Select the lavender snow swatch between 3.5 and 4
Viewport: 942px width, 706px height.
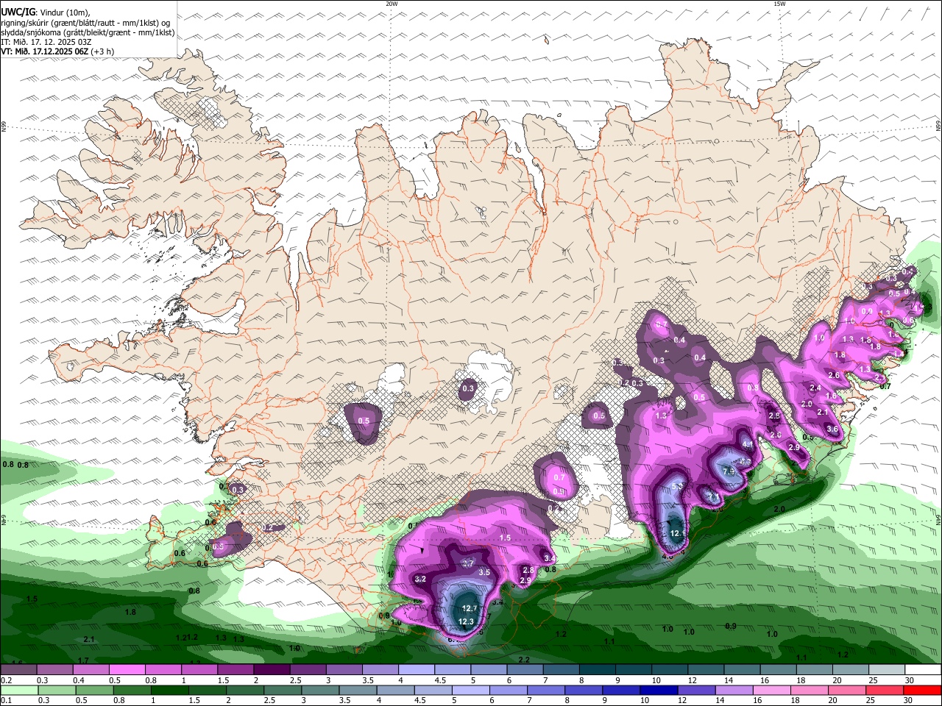coord(380,670)
